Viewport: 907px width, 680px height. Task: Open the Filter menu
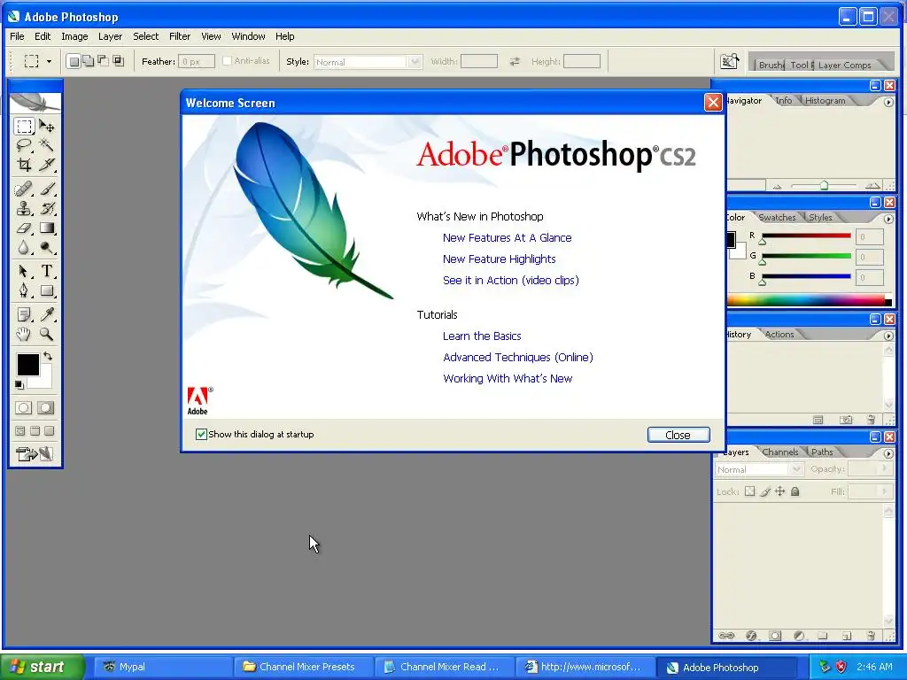click(x=180, y=36)
